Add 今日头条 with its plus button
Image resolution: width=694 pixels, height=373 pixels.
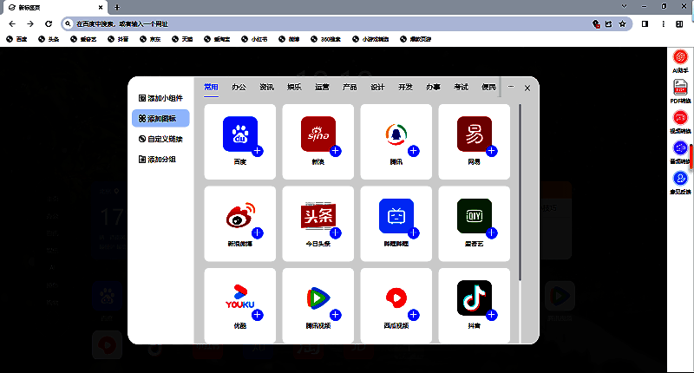[336, 233]
